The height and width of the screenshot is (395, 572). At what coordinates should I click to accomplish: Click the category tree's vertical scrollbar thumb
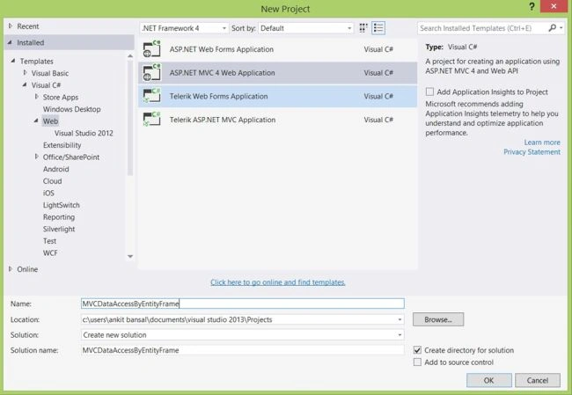(x=130, y=117)
